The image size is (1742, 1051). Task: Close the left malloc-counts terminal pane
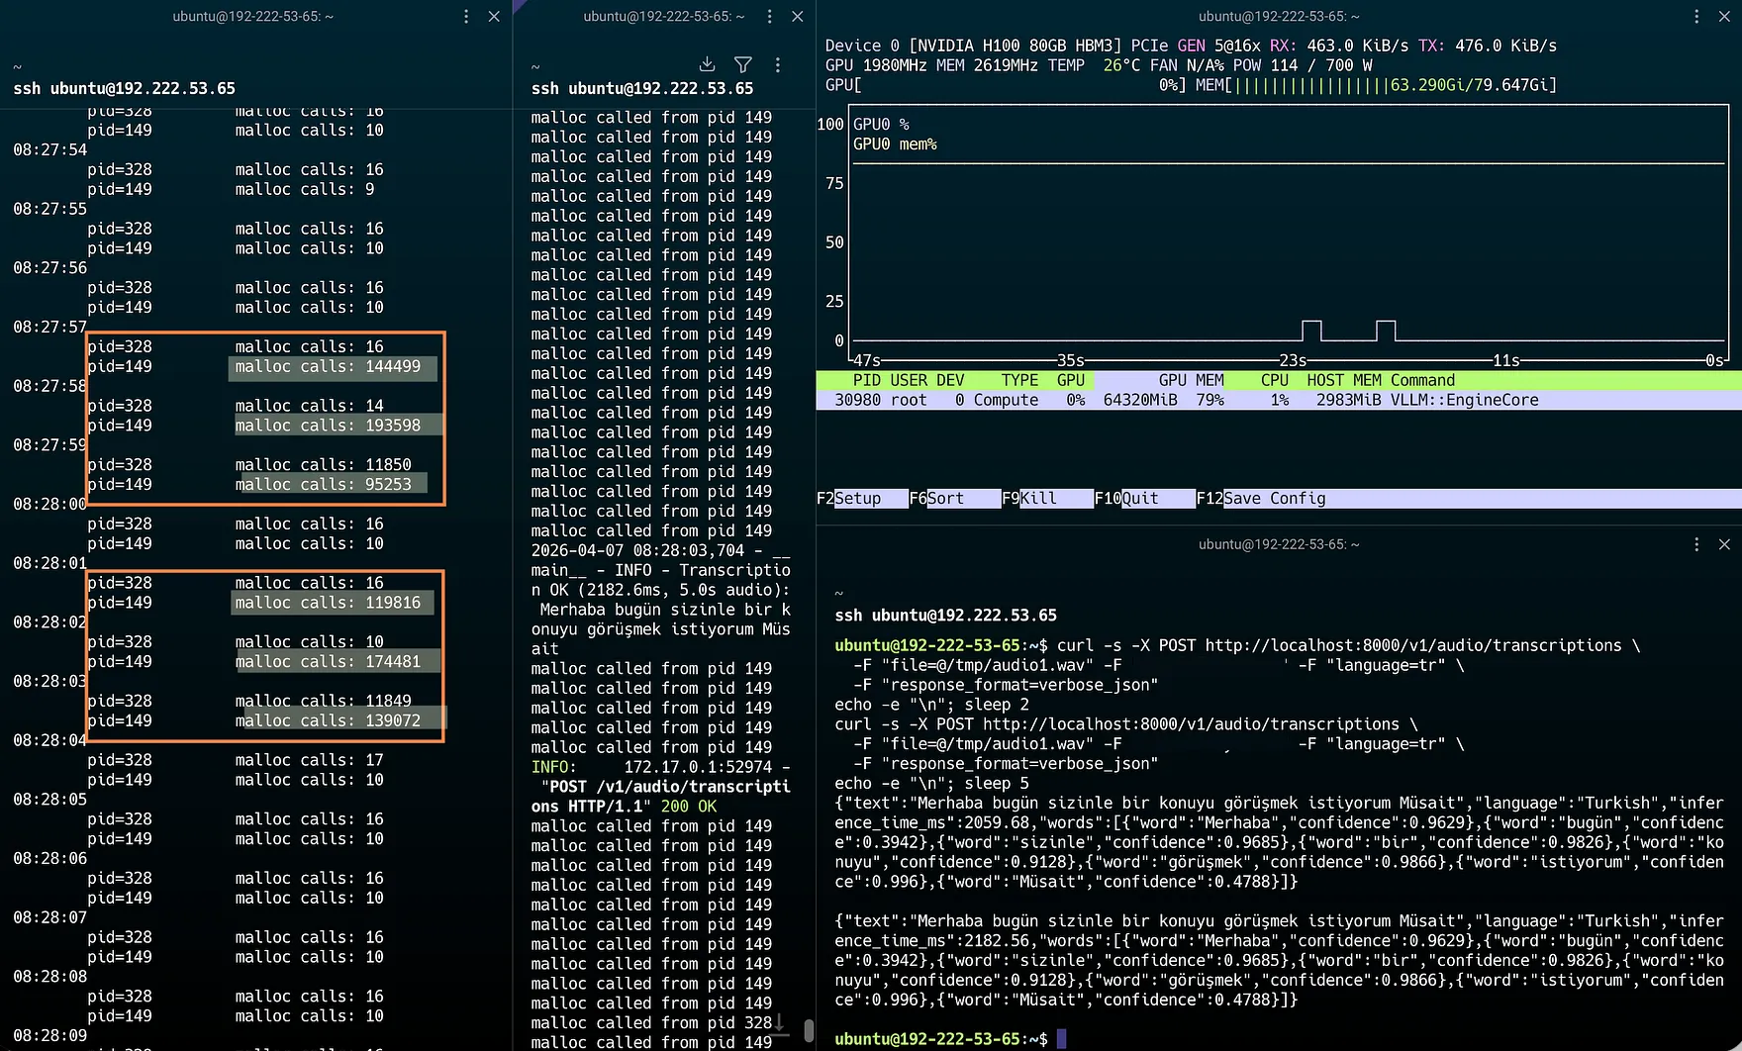tap(494, 17)
